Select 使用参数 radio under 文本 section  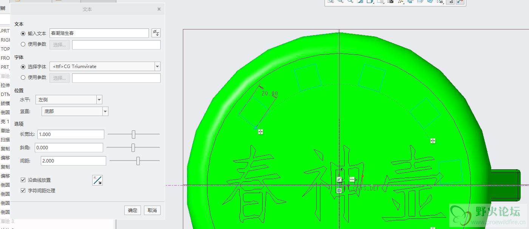23,44
